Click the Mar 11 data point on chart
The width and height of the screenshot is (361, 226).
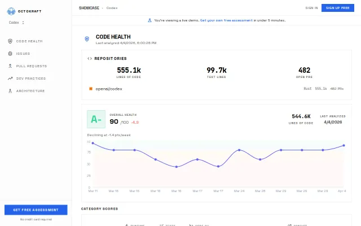coord(93,143)
